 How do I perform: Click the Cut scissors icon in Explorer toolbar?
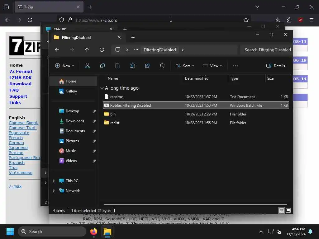[87, 66]
